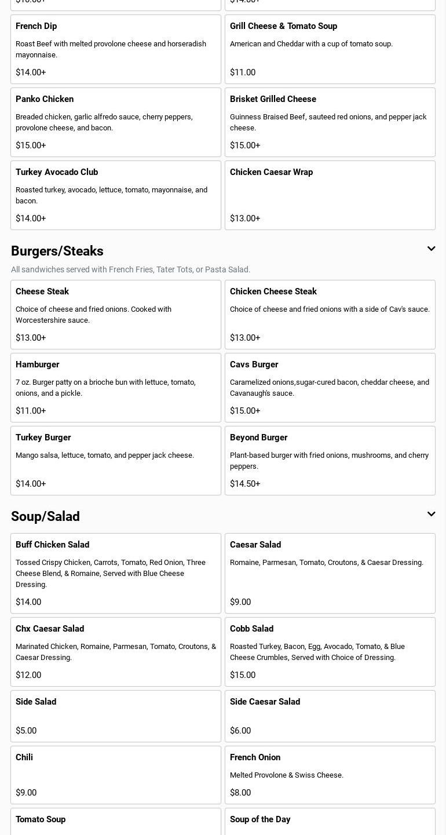
Task: Open the Buff Chicken Salad item
Action: [x=116, y=573]
